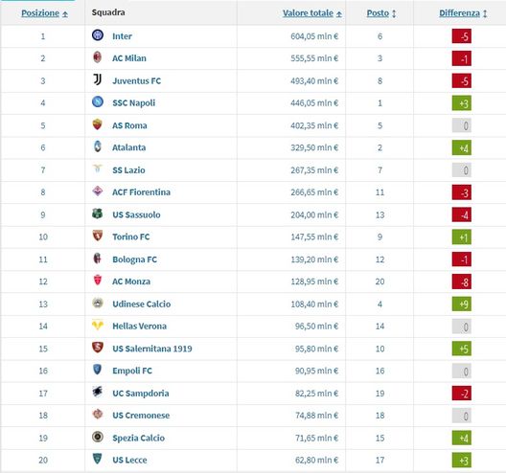Click the Atalanta club crest
This screenshot has height=473, width=506.
pos(98,146)
